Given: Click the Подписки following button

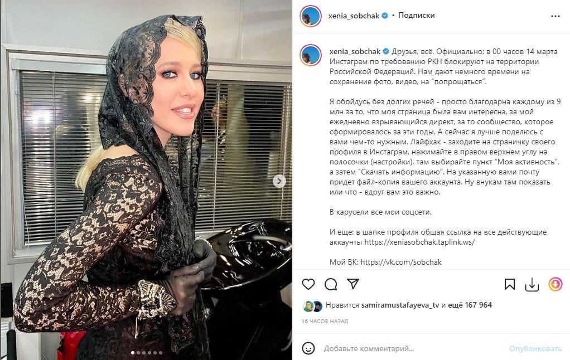Looking at the screenshot, I should click(416, 15).
